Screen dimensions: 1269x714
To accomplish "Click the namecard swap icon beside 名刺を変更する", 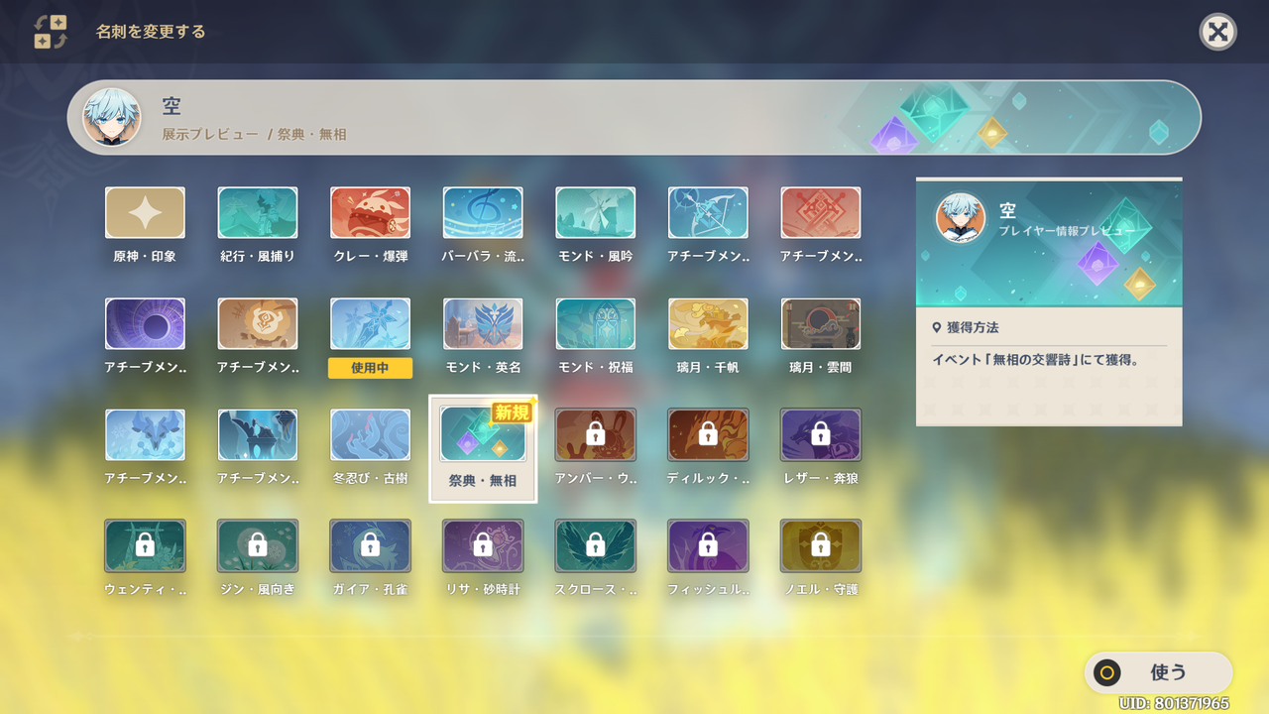I will coord(51,32).
